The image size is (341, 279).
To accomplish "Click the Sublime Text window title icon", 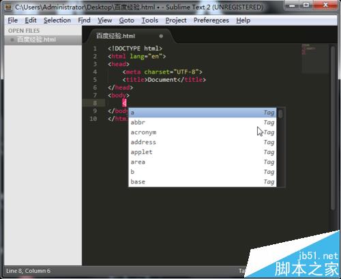I will click(x=8, y=8).
